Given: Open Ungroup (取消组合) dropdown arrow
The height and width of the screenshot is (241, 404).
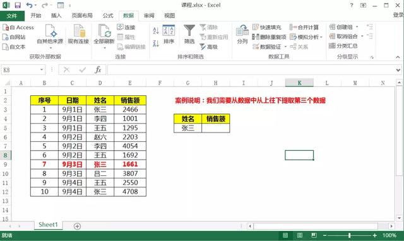Looking at the screenshot, I should [362, 37].
